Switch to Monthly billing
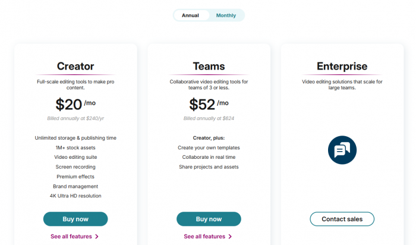Image resolution: width=416 pixels, height=245 pixels. pos(226,15)
